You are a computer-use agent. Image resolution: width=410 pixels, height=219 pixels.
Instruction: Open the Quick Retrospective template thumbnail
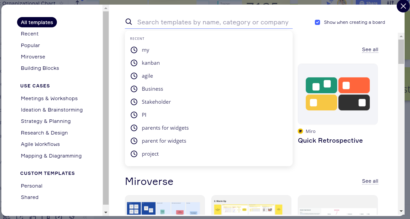pos(338,94)
